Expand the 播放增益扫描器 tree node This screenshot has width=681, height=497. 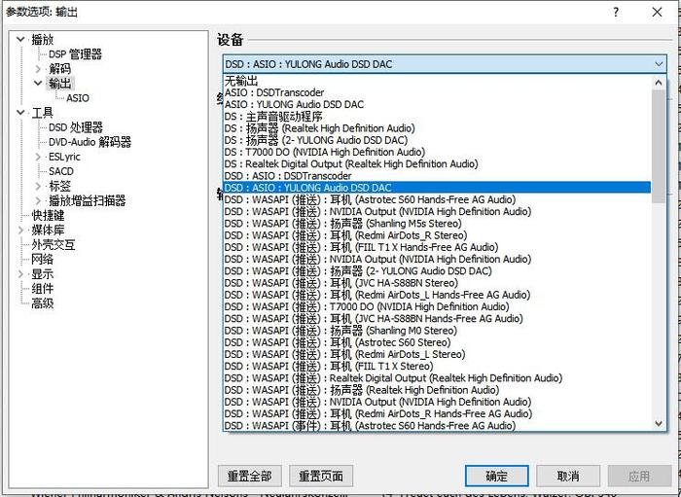click(x=38, y=200)
